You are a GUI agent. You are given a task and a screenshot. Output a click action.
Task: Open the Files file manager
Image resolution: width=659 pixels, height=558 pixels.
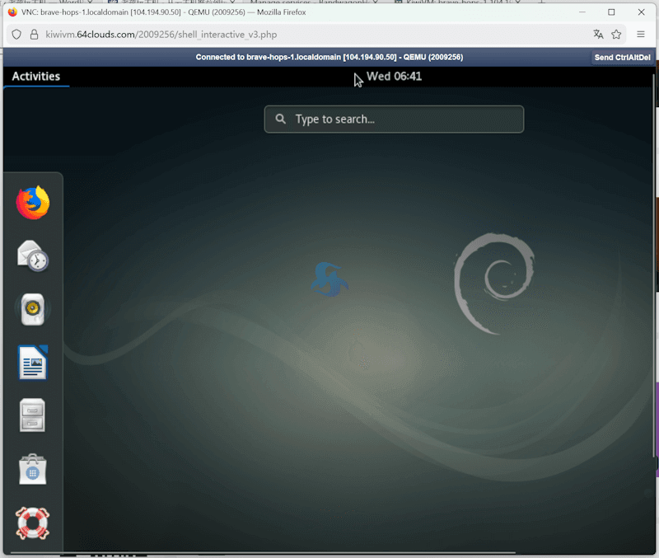coord(33,415)
